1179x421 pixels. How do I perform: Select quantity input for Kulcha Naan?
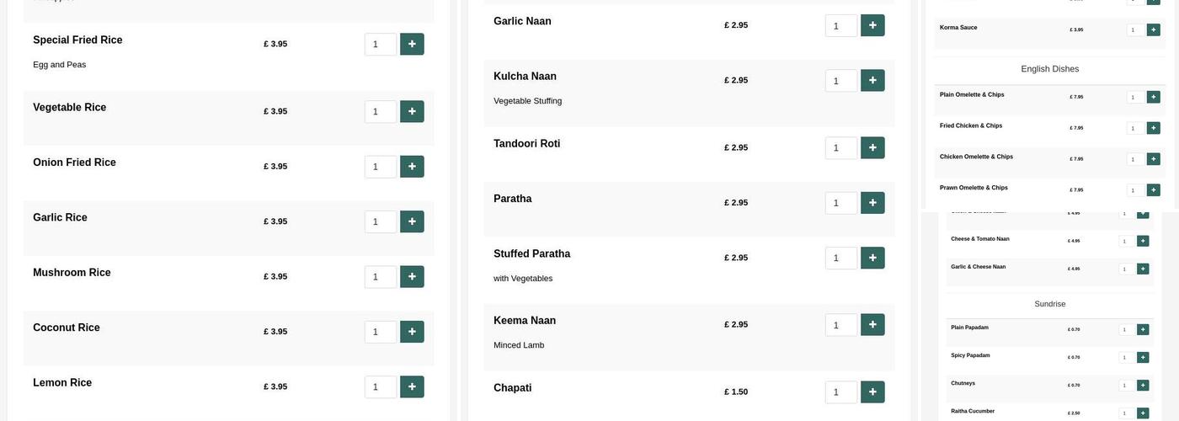[x=840, y=81]
